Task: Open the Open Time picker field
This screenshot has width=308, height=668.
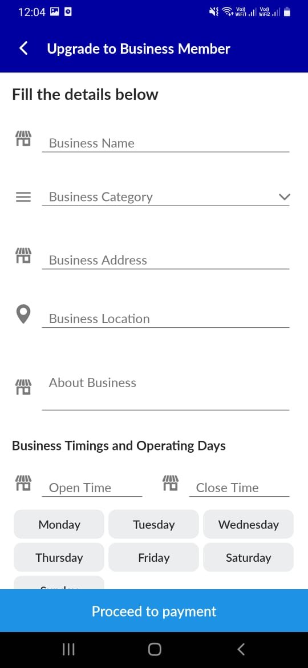Action: 92,488
